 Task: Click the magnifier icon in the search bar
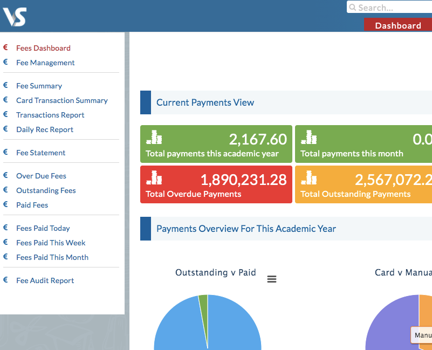click(x=353, y=7)
